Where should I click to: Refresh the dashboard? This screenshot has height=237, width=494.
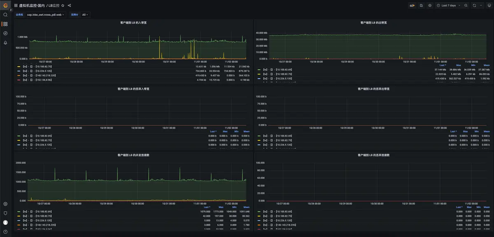474,5
